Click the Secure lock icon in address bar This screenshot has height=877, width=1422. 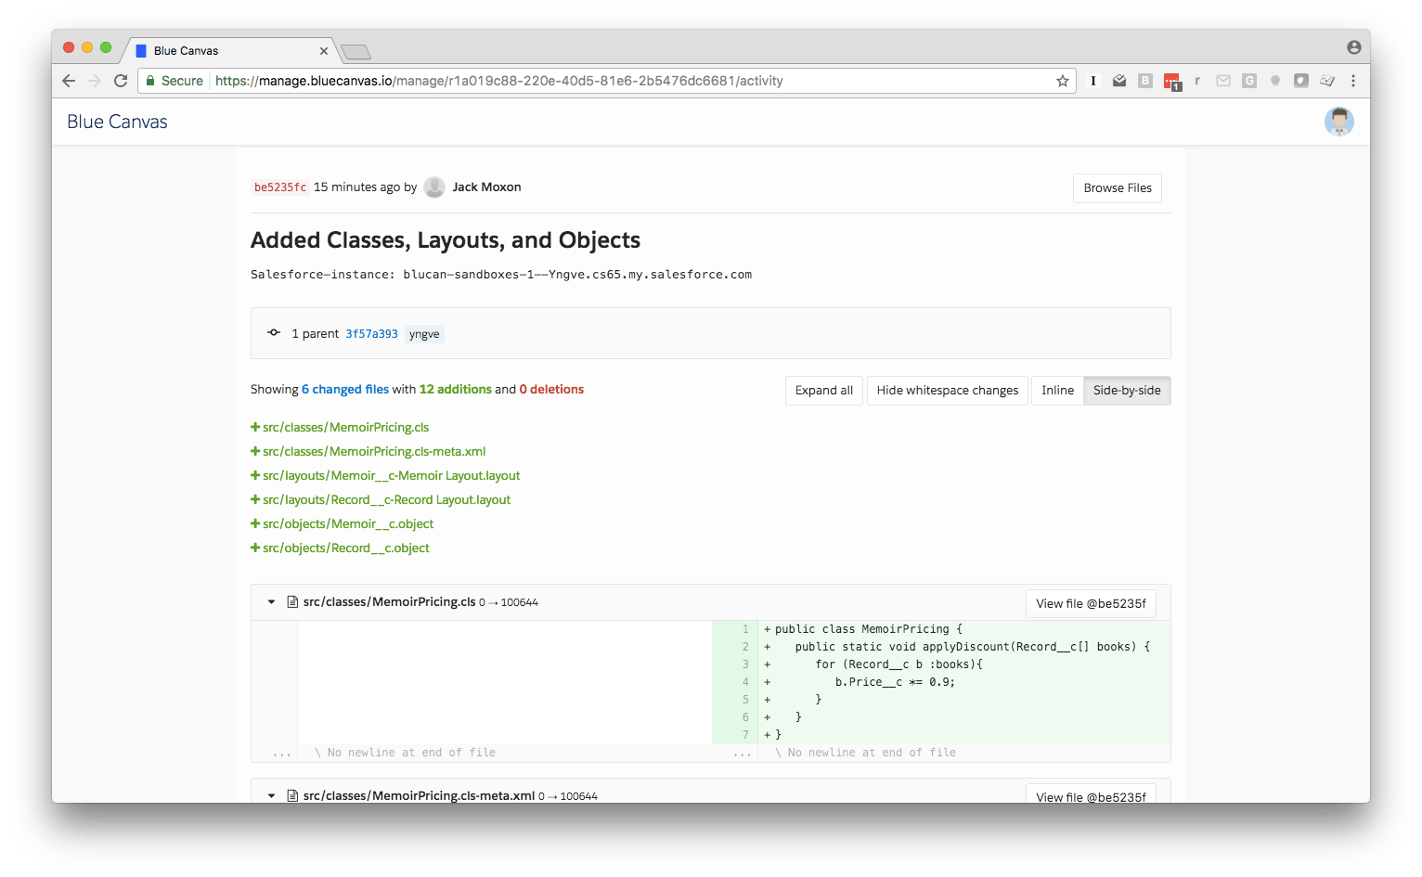[x=150, y=81]
